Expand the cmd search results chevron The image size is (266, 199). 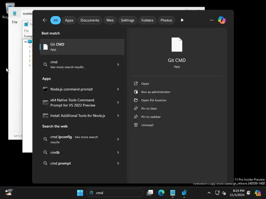coord(118,65)
